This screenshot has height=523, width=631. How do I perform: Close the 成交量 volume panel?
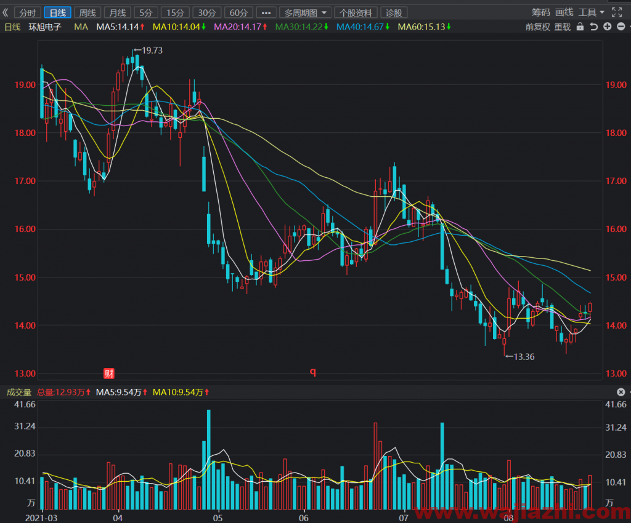click(621, 392)
